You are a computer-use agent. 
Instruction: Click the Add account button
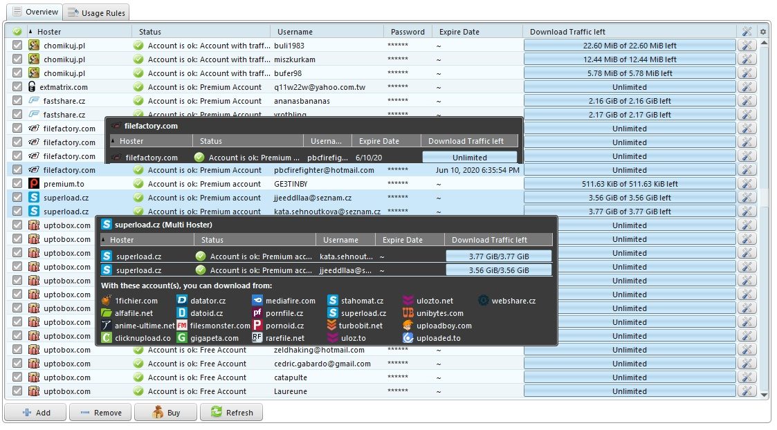[36, 412]
